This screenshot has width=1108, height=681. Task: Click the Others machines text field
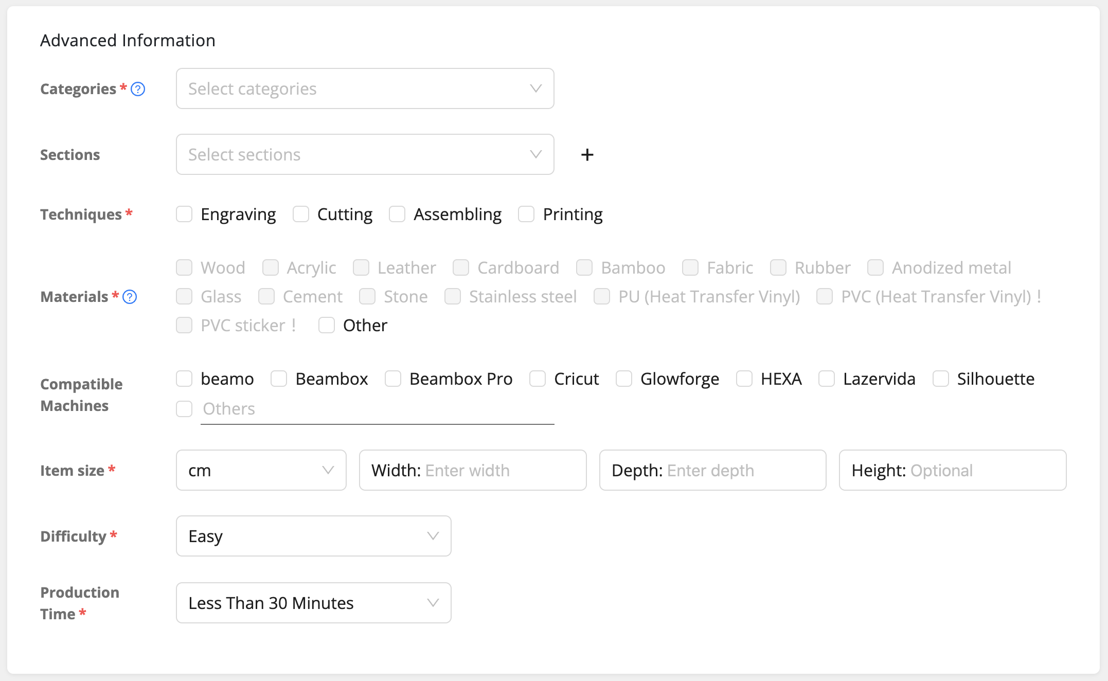tap(377, 409)
